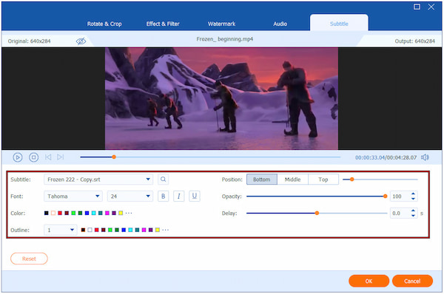Image resolution: width=444 pixels, height=294 pixels.
Task: Click the Frozen_ beginning.mp4 file name
Action: pos(224,39)
